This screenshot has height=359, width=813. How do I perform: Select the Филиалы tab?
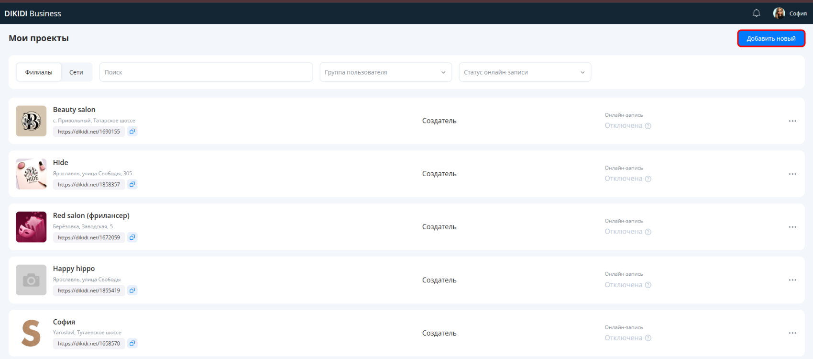click(39, 72)
